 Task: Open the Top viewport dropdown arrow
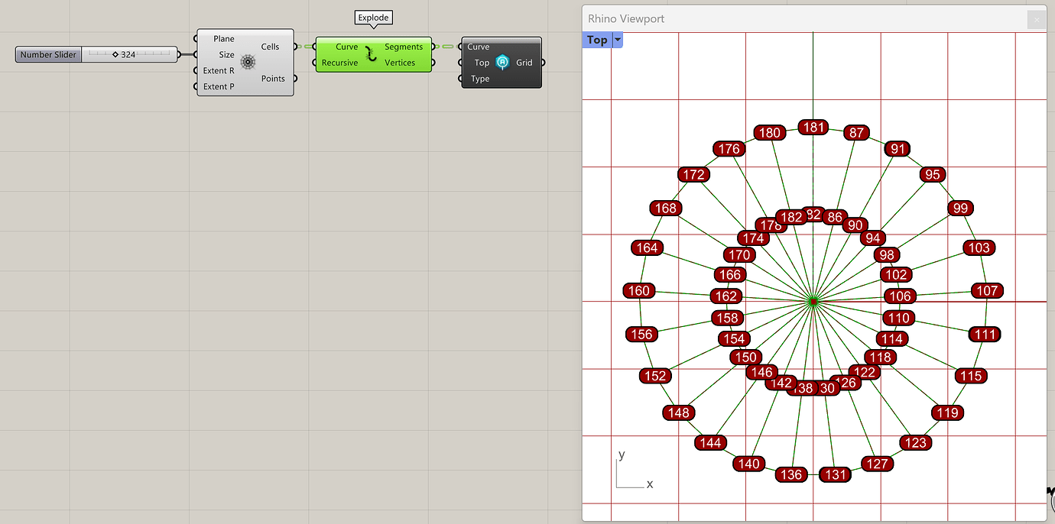point(617,40)
